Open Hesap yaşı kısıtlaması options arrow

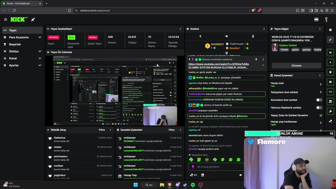click(x=321, y=123)
